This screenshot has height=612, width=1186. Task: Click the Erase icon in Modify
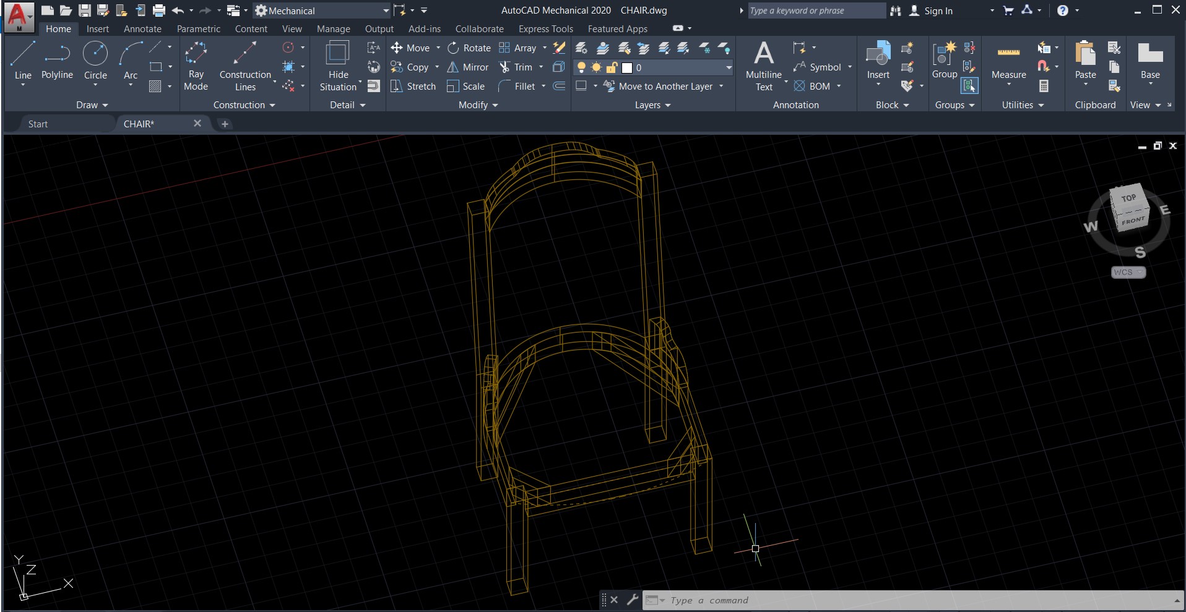coord(559,48)
